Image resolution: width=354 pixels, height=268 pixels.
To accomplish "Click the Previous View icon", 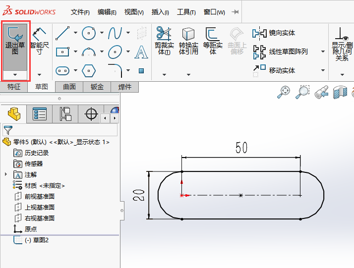I will 321,92.
